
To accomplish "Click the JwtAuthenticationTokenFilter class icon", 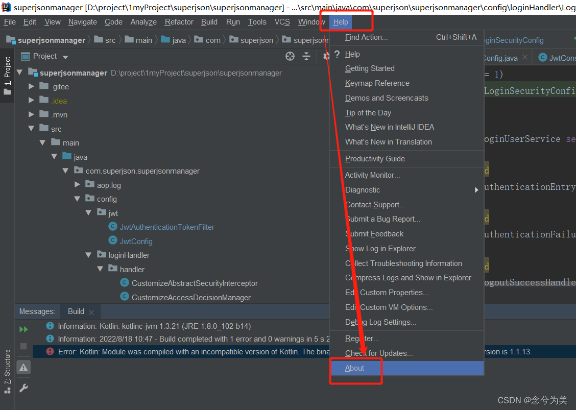I will pos(113,227).
